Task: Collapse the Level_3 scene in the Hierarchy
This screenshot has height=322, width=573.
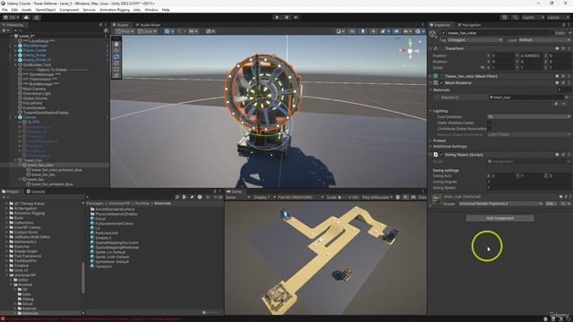Action: click(x=12, y=36)
